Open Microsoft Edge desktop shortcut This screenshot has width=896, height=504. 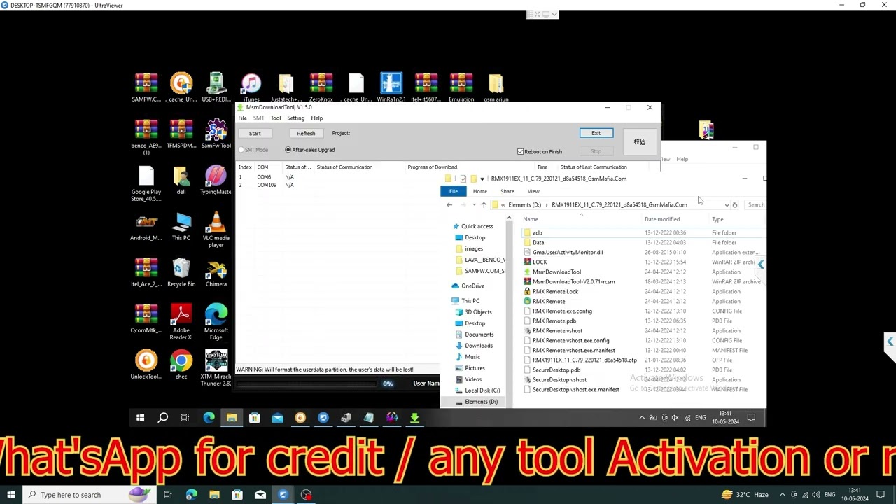[x=216, y=322]
